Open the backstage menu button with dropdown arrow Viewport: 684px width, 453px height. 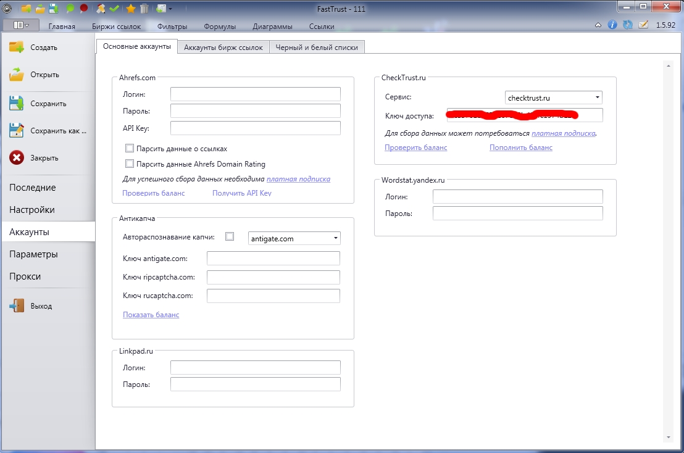(21, 25)
